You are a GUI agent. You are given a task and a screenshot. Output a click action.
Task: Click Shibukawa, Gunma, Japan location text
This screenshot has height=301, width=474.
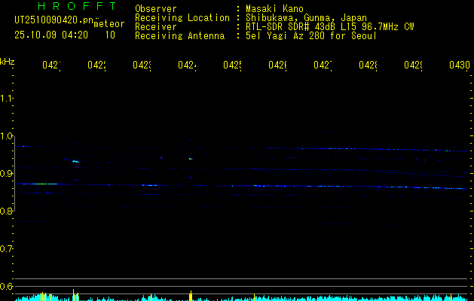pyautogui.click(x=306, y=18)
